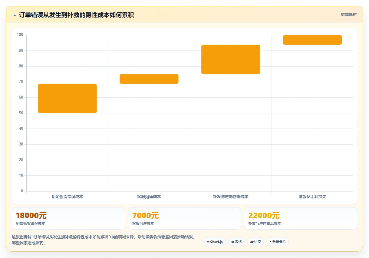Open the 18000元 data card

(68, 218)
